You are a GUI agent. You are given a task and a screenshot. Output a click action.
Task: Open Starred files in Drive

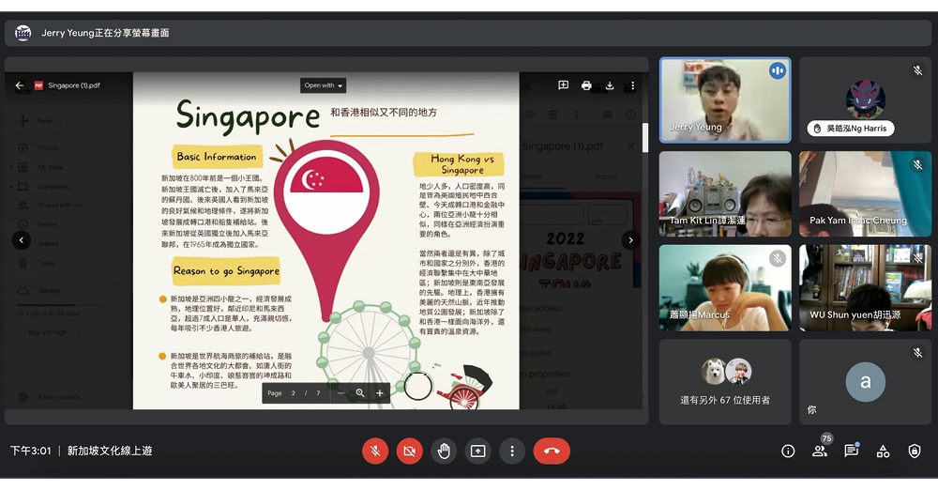49,243
